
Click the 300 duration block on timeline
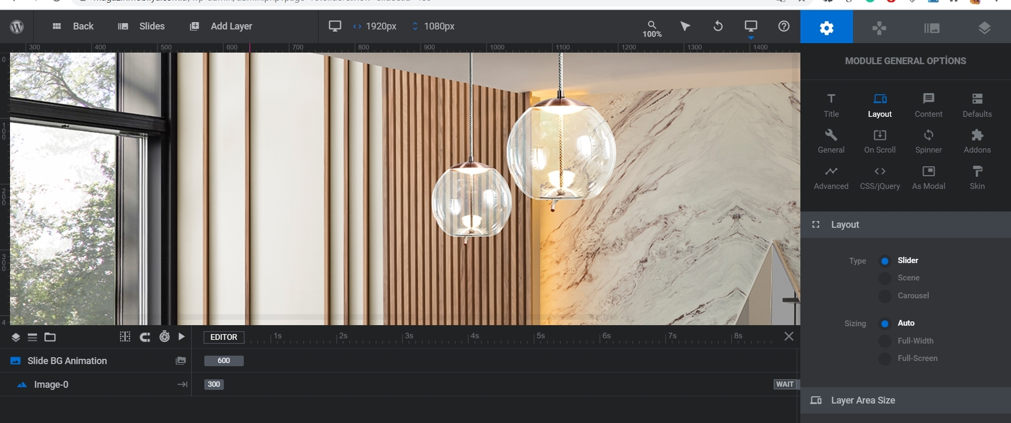214,385
